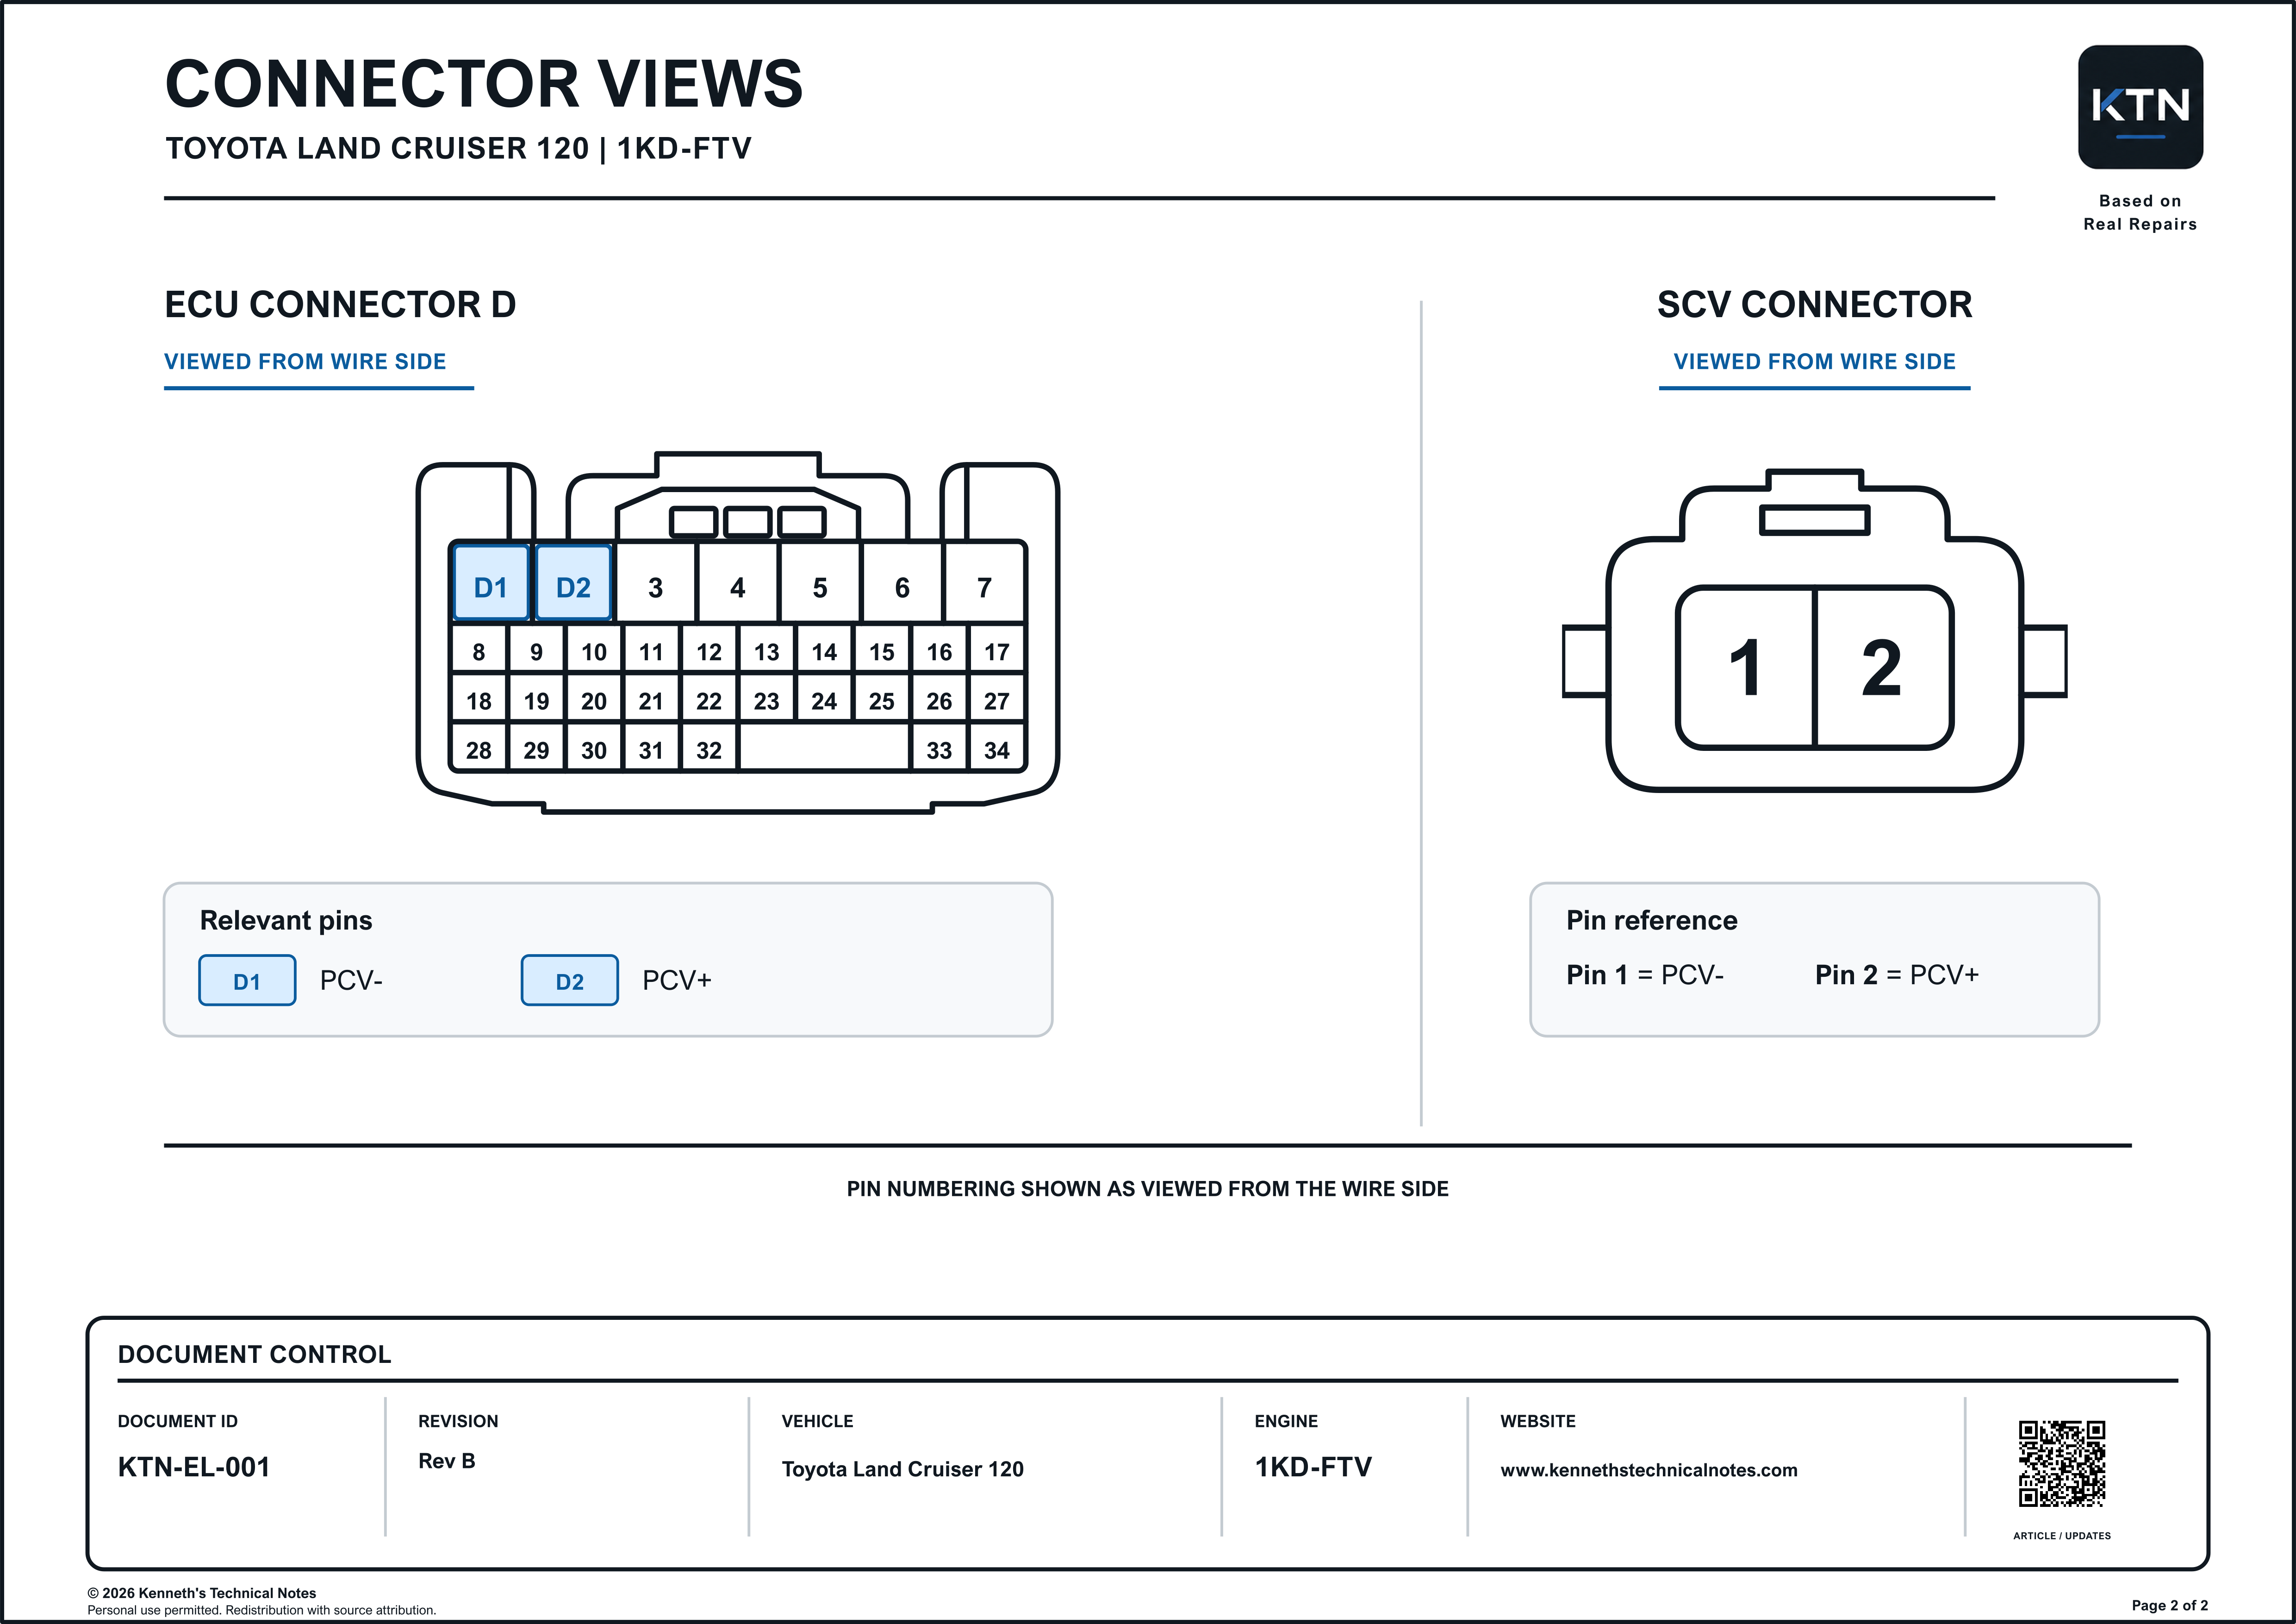Click pin 34 in the ECU connector diagram
The image size is (2296, 1624).
click(997, 748)
